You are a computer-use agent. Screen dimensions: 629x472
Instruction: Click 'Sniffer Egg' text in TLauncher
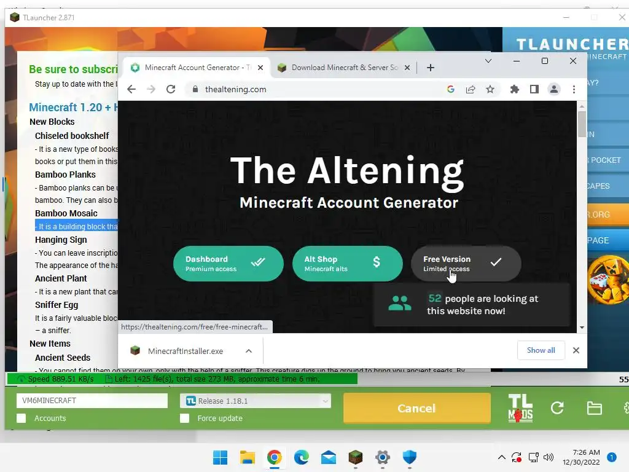click(57, 305)
